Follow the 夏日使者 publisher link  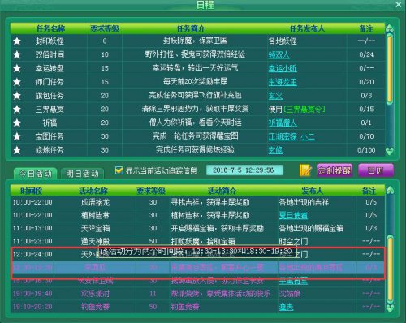293,215
